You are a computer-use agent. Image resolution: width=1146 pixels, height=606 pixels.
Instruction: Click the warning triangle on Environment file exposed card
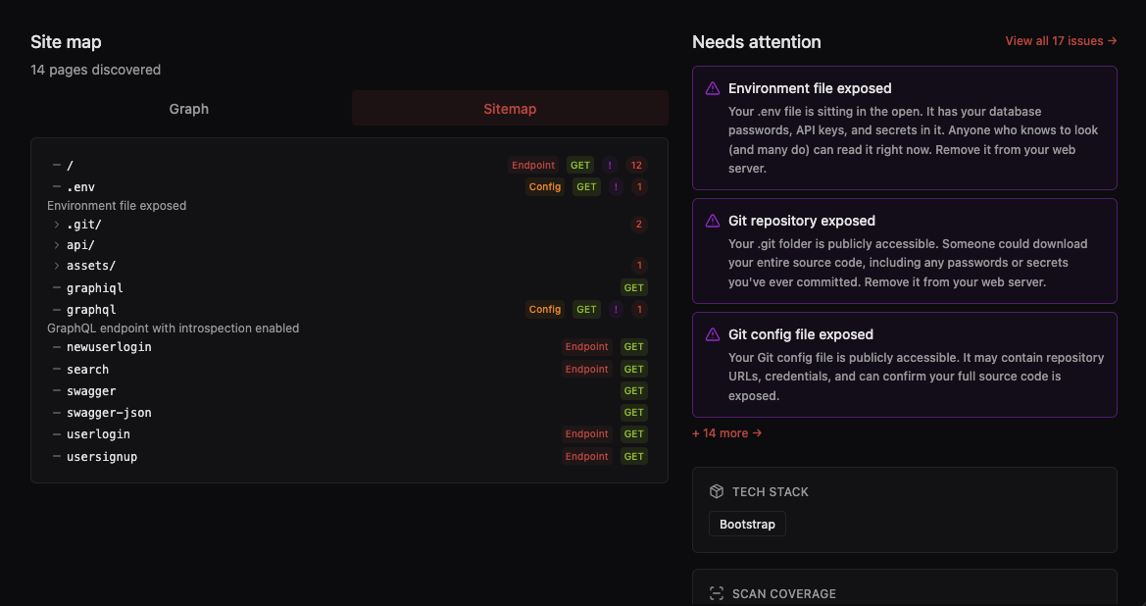coord(713,88)
